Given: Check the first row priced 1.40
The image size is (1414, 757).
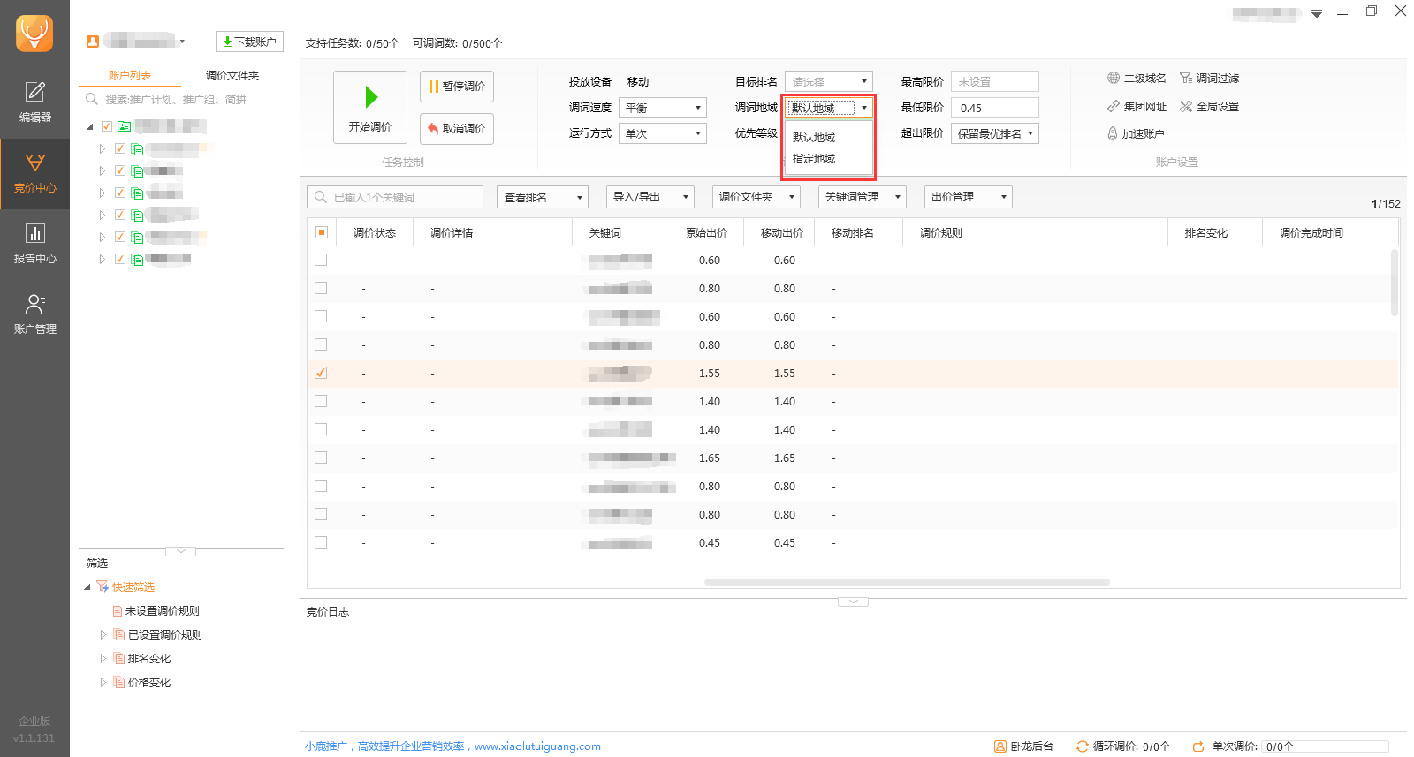Looking at the screenshot, I should (321, 401).
